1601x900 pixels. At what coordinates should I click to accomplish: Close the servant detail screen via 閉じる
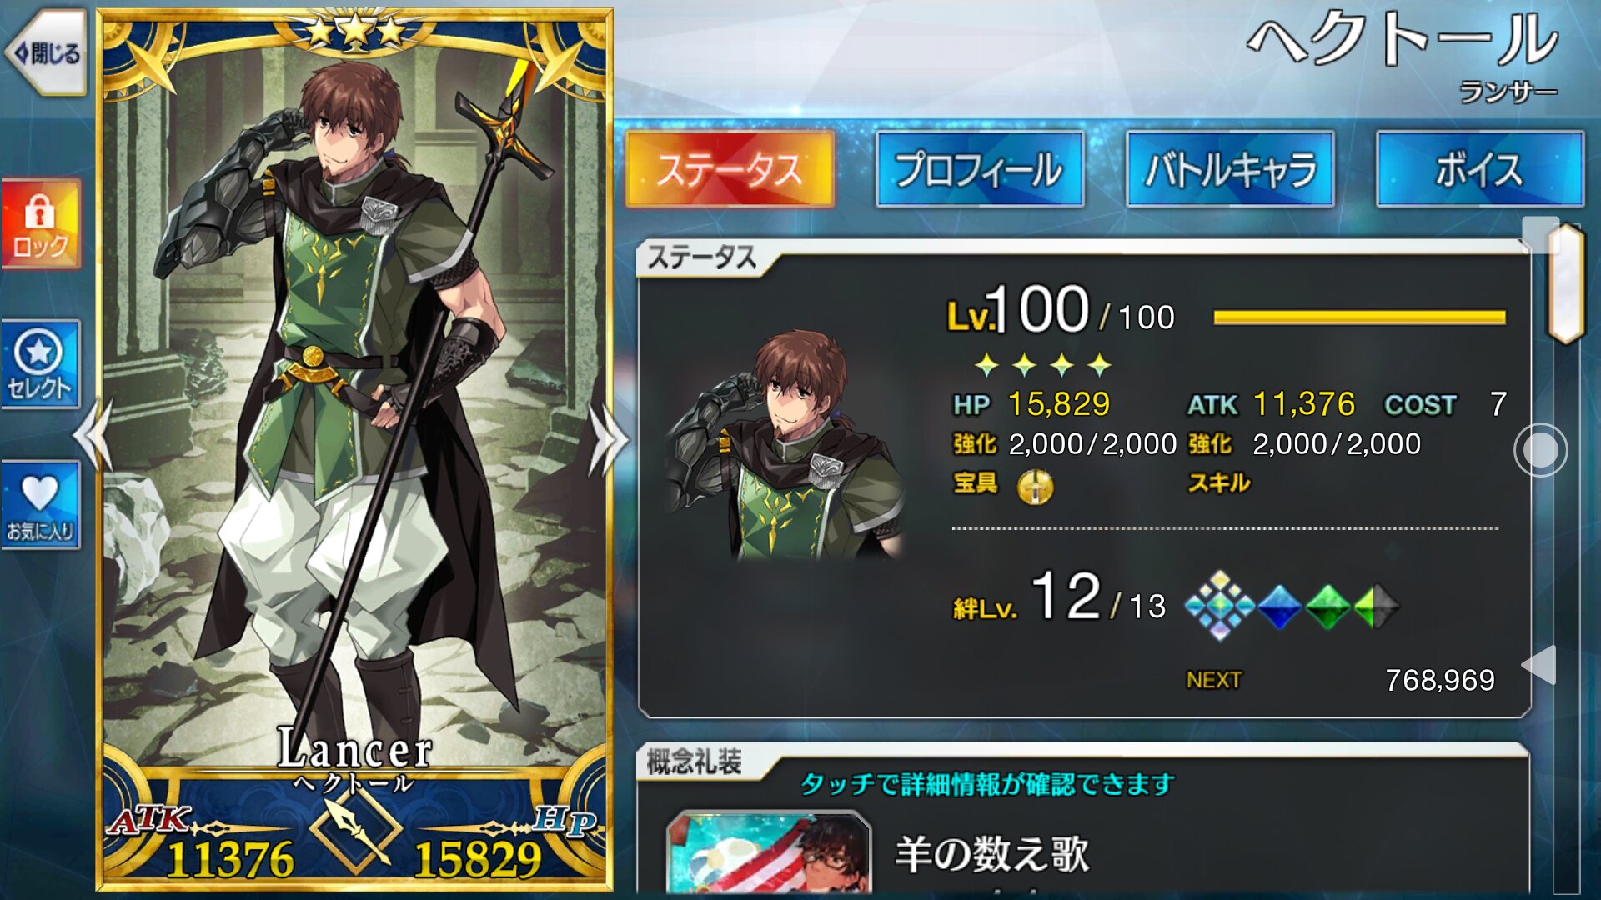point(47,53)
